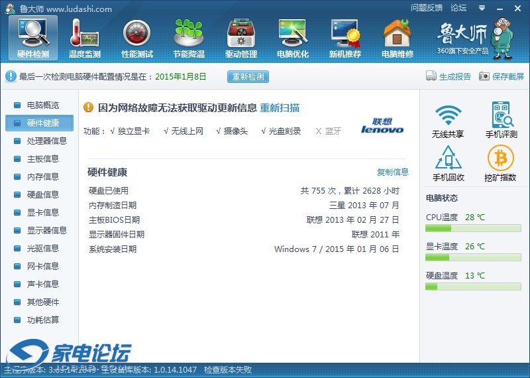Go to 光驱信息 in the sidebar

39,249
